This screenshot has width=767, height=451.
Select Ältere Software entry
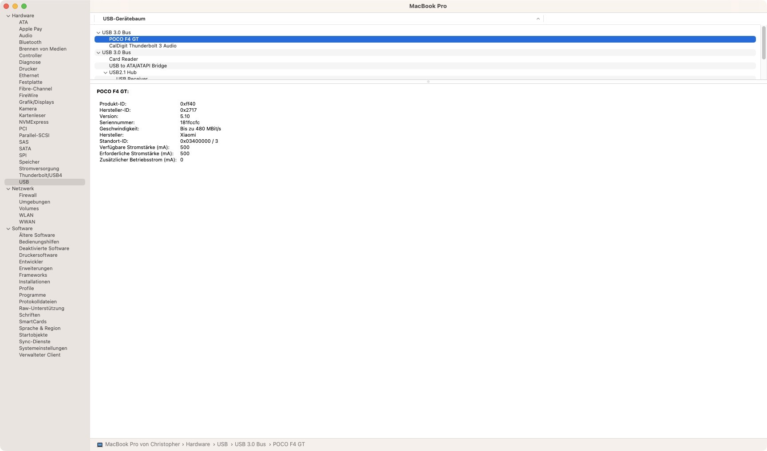37,235
